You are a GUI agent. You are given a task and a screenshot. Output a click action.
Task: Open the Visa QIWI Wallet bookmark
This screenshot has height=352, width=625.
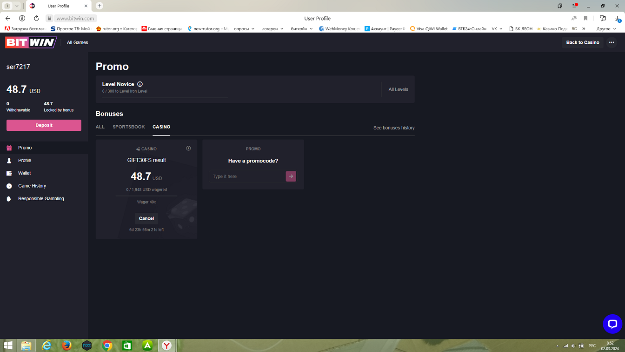pyautogui.click(x=429, y=29)
